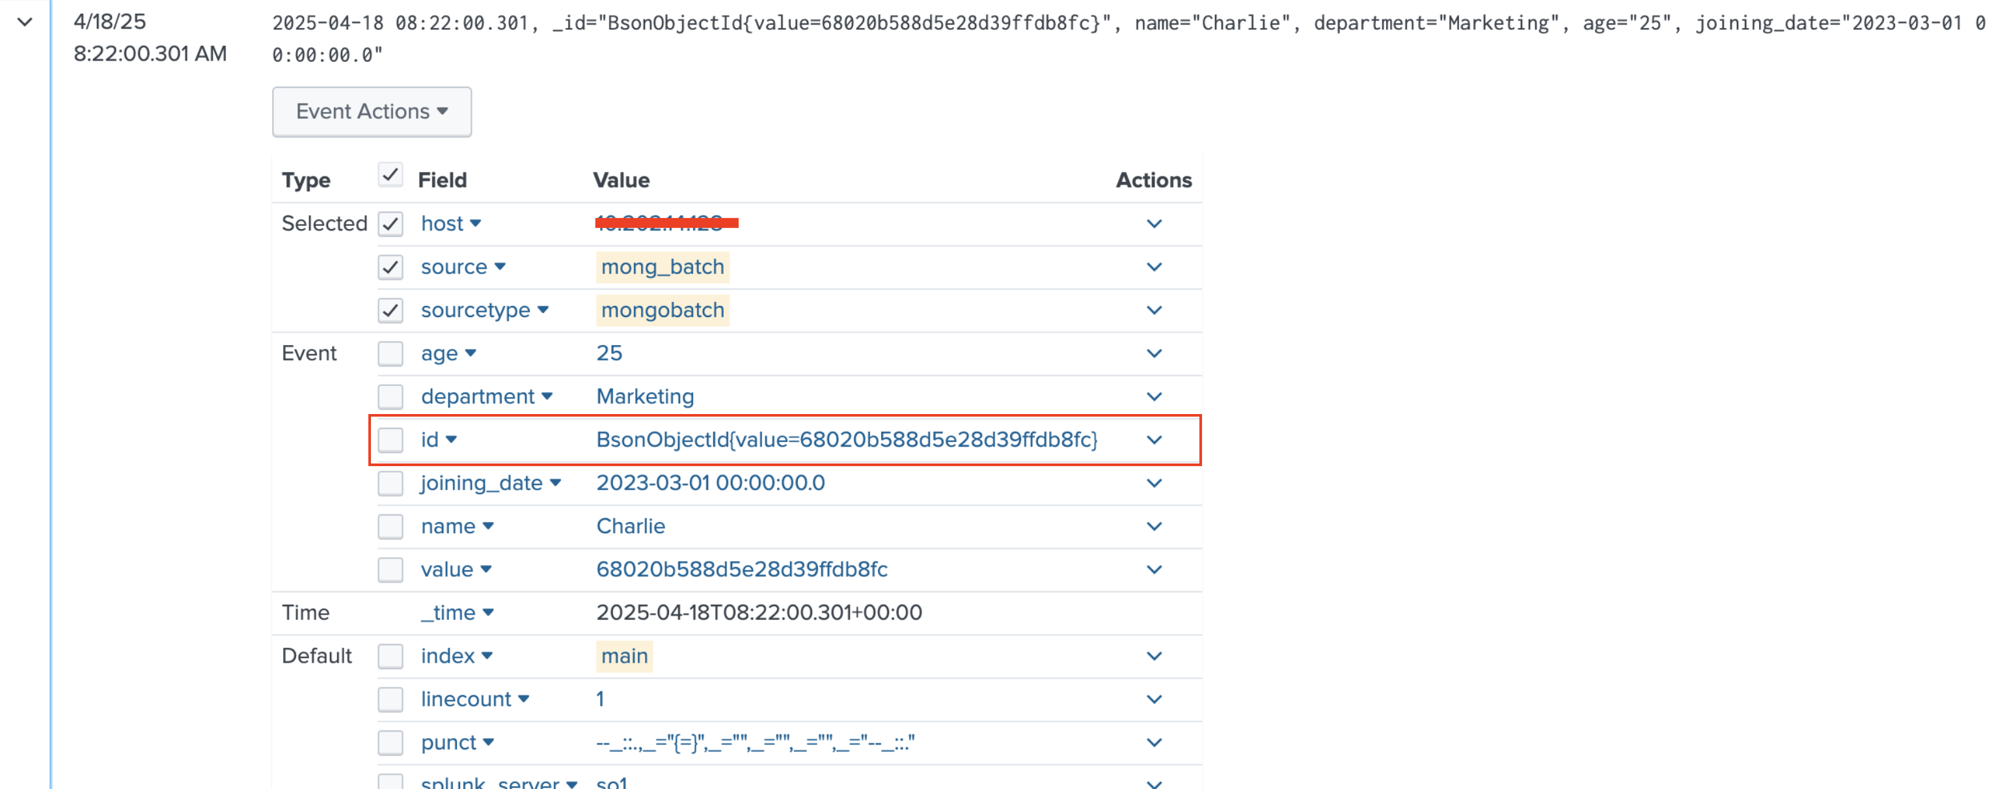Screen dimensions: 1994x789
Task: Select the value Marketing for department
Action: click(x=645, y=396)
